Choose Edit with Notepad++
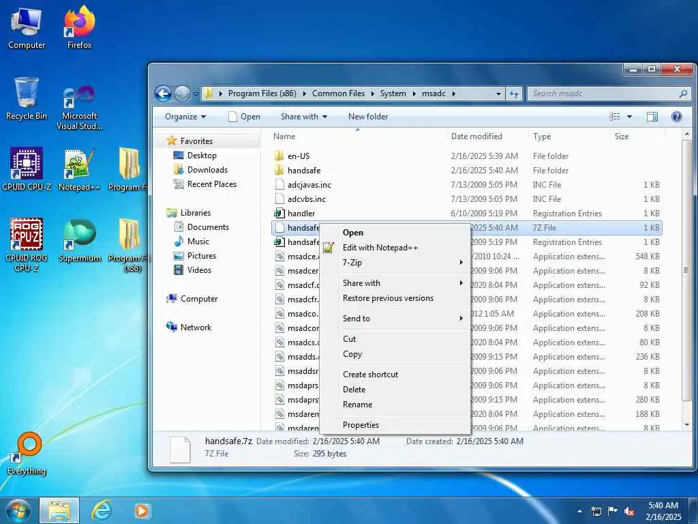This screenshot has height=524, width=698. click(x=395, y=248)
